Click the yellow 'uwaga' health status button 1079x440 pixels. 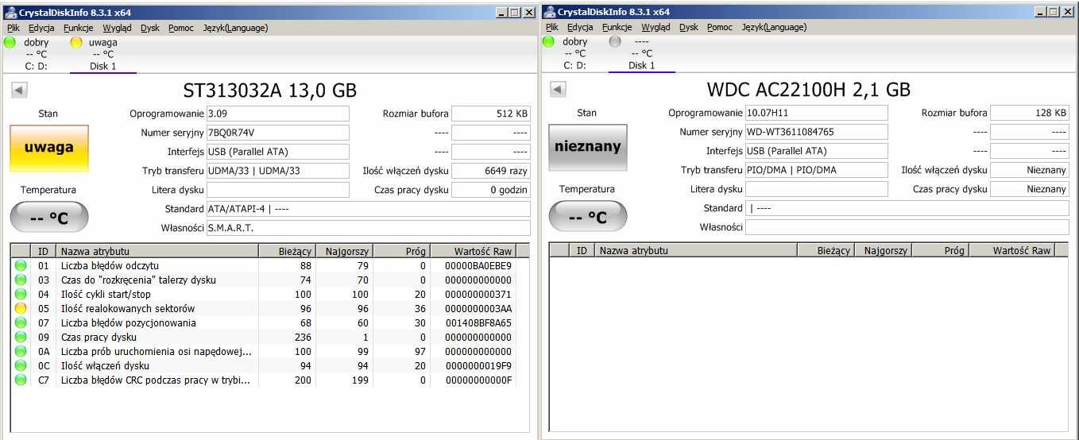point(48,147)
